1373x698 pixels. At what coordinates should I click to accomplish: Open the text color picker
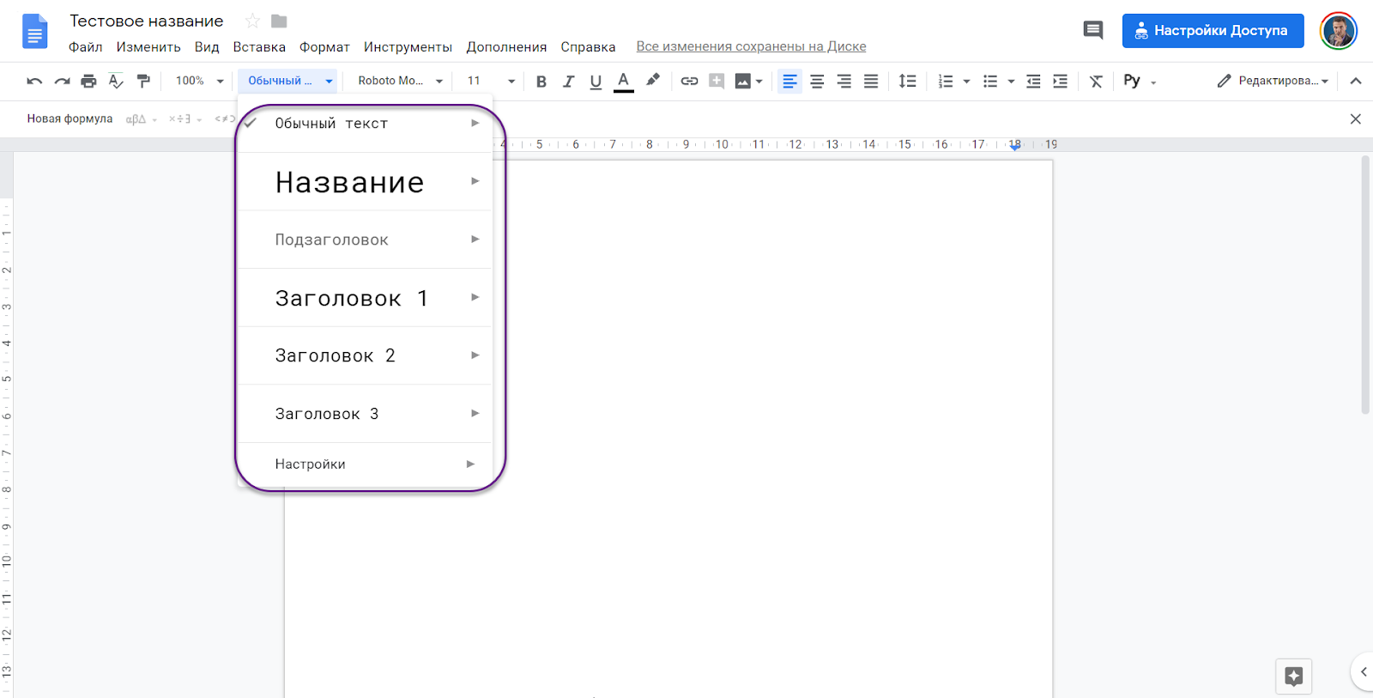coord(624,82)
